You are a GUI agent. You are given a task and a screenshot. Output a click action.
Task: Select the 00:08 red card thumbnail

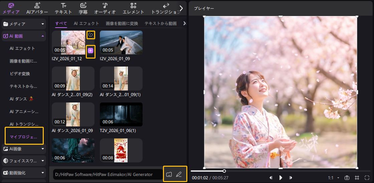coord(121,150)
